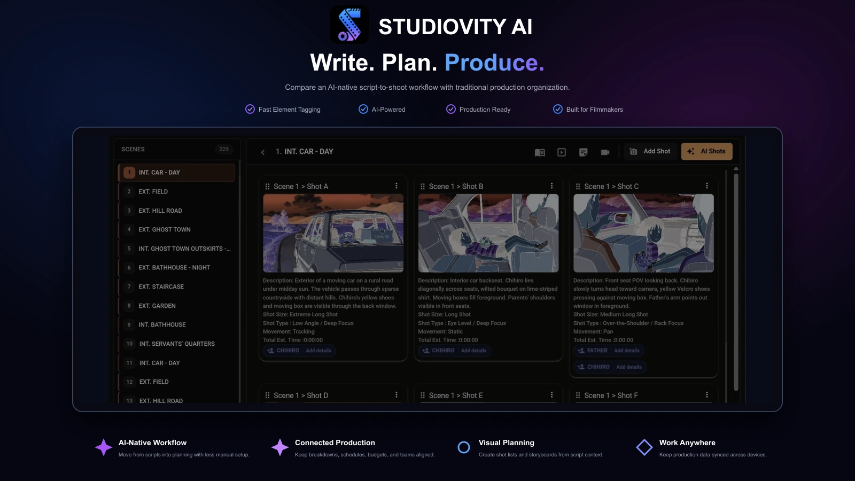This screenshot has width=855, height=481.
Task: Select scene 3 EXT. HILL ROAD
Action: [x=176, y=211]
